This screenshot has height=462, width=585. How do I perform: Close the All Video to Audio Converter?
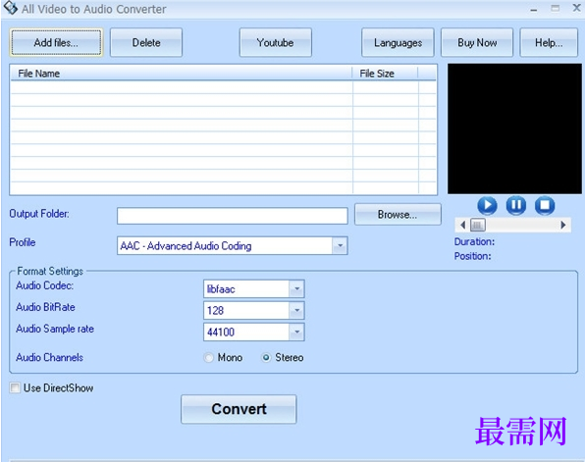pyautogui.click(x=576, y=8)
